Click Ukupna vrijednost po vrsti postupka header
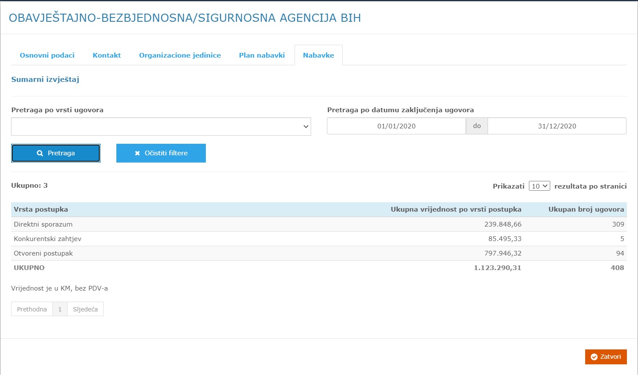The image size is (638, 375). point(456,209)
